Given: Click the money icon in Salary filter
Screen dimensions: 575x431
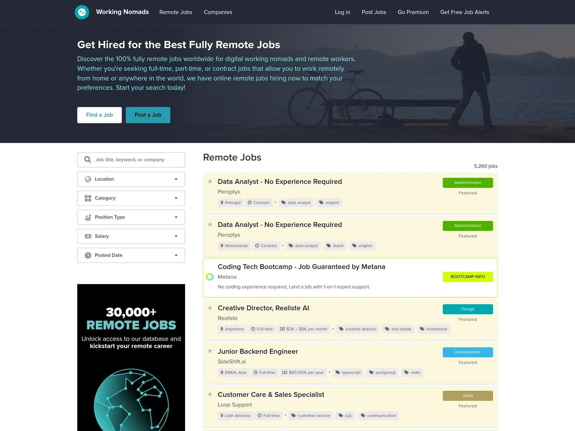Looking at the screenshot, I should point(88,236).
